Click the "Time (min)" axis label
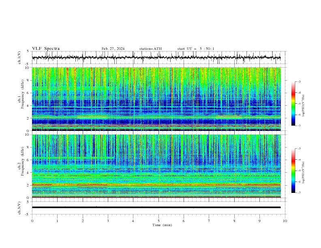This screenshot has height=248, width=321. pyautogui.click(x=162, y=225)
